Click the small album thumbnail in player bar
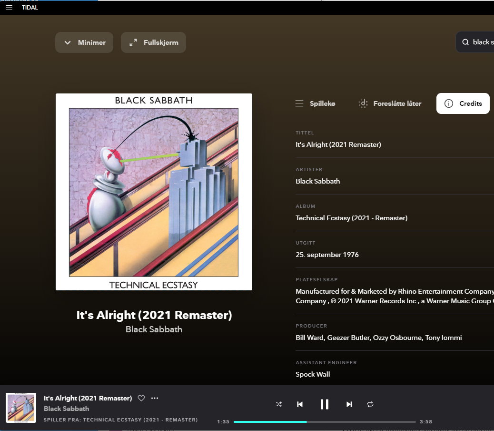The height and width of the screenshot is (431, 494). (21, 408)
